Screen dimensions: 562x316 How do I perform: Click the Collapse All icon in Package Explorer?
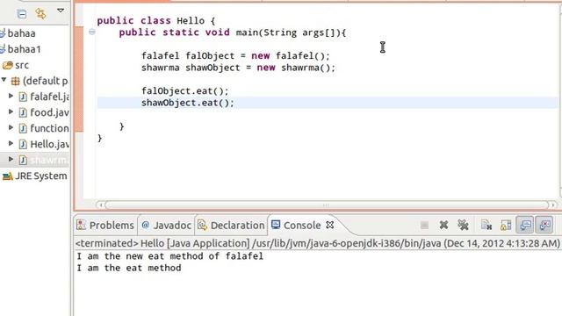click(x=22, y=14)
